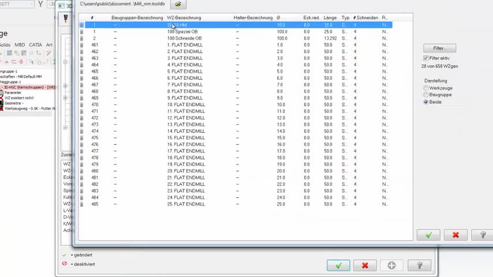Select row 8. FLAT ENDMILL
Screen dimensions: 493x277
tap(236, 91)
